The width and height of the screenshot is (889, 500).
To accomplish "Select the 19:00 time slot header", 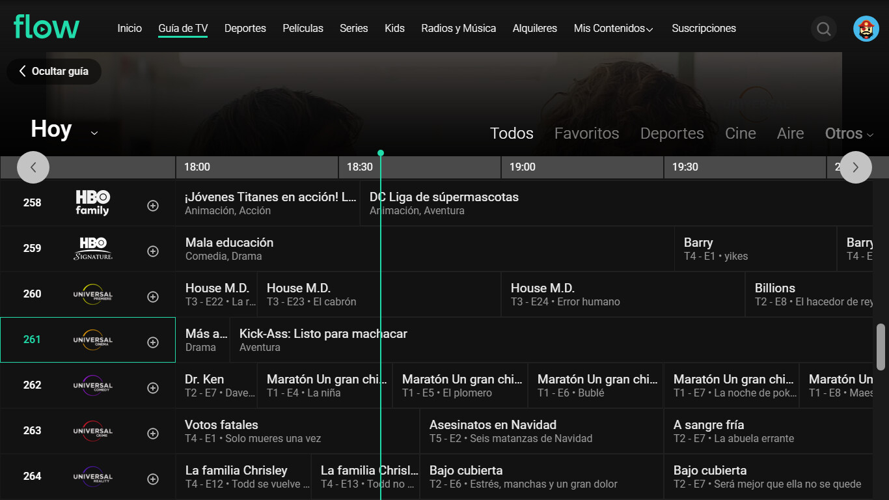I will (582, 167).
